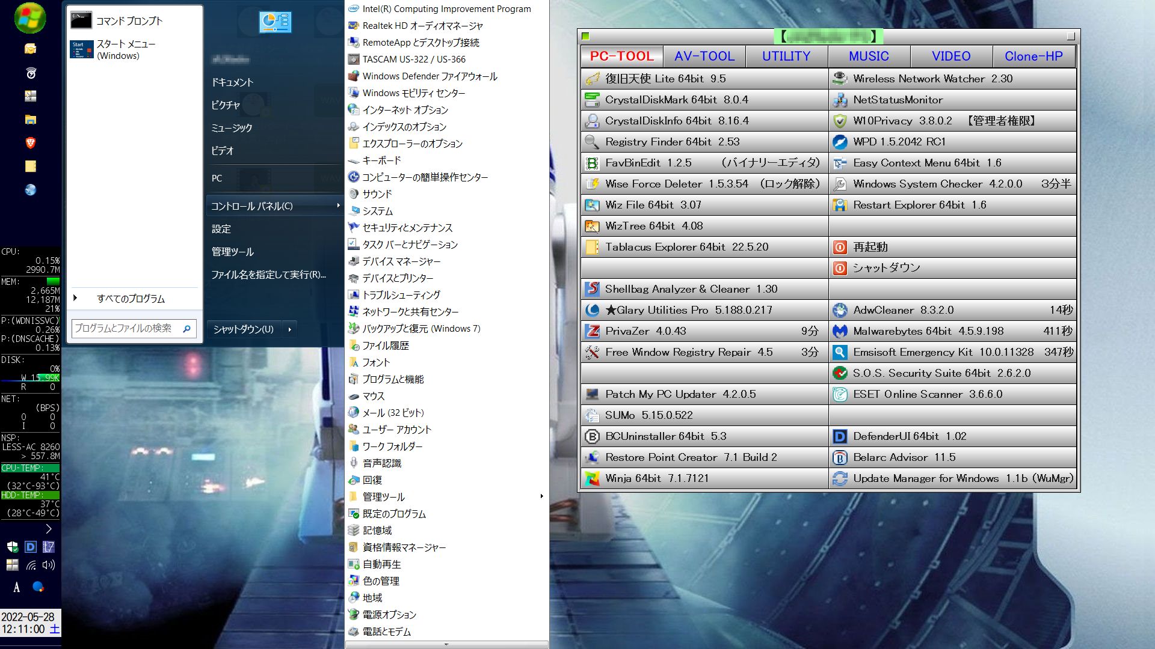Click the Brave browser icon on left bar

click(31, 143)
